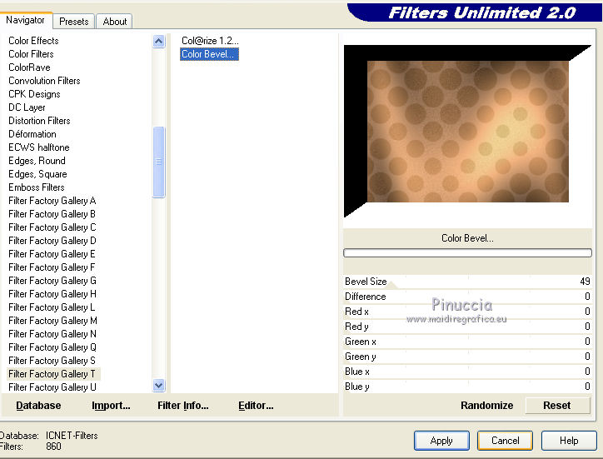
Task: Reset the filter parameters
Action: (x=557, y=406)
